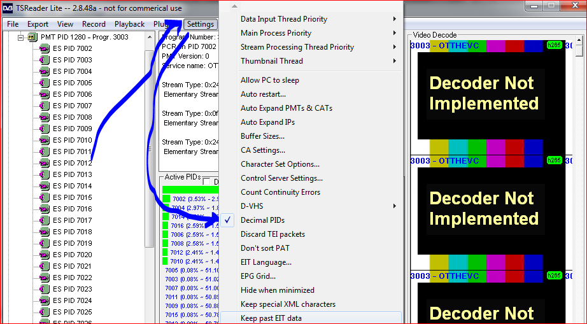The height and width of the screenshot is (324, 587).
Task: Enable Count Continuity Errors option
Action: pos(280,192)
